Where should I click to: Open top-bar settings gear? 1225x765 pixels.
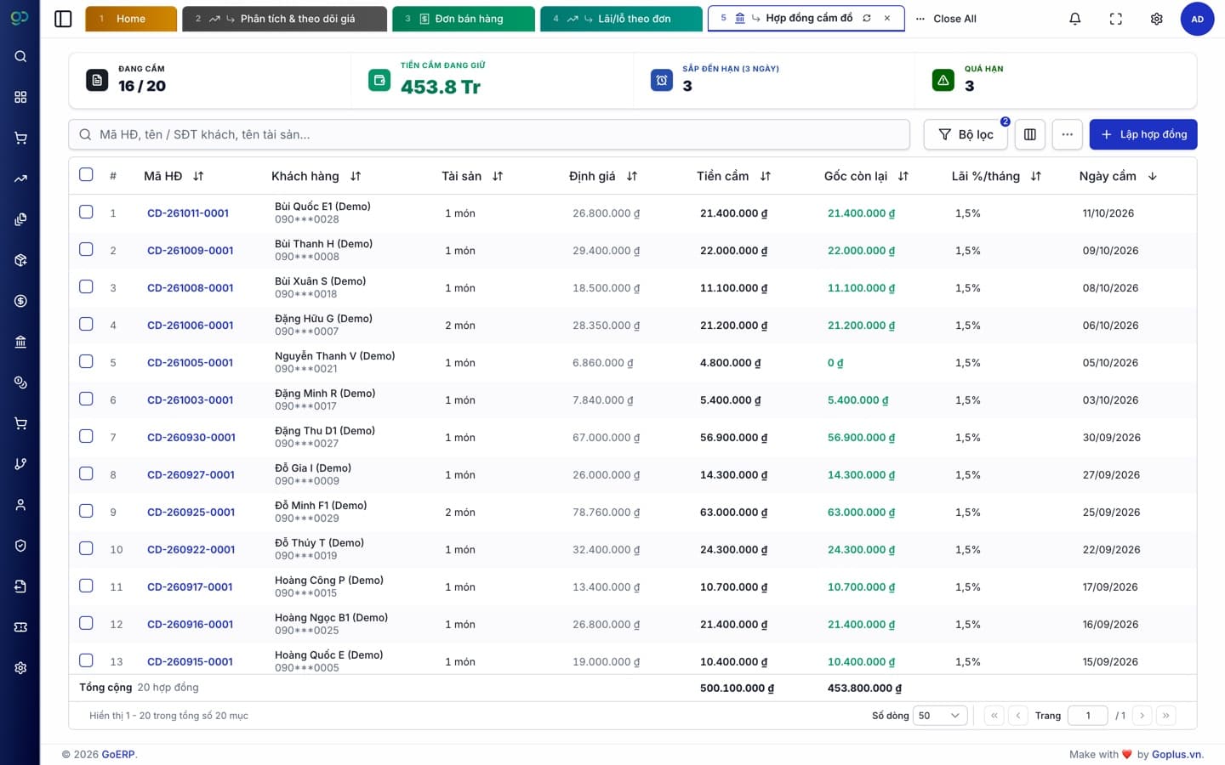coord(1157,19)
